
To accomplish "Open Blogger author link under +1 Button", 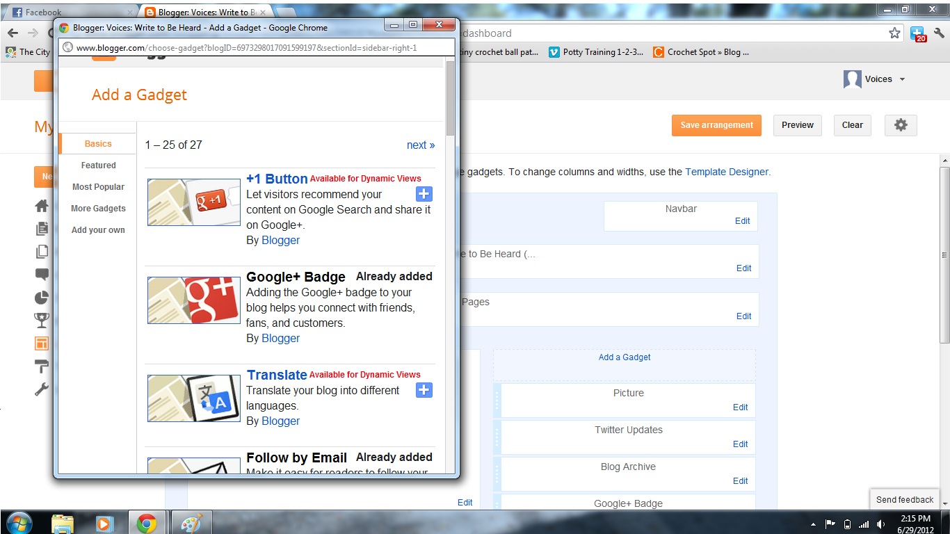I will [x=280, y=240].
